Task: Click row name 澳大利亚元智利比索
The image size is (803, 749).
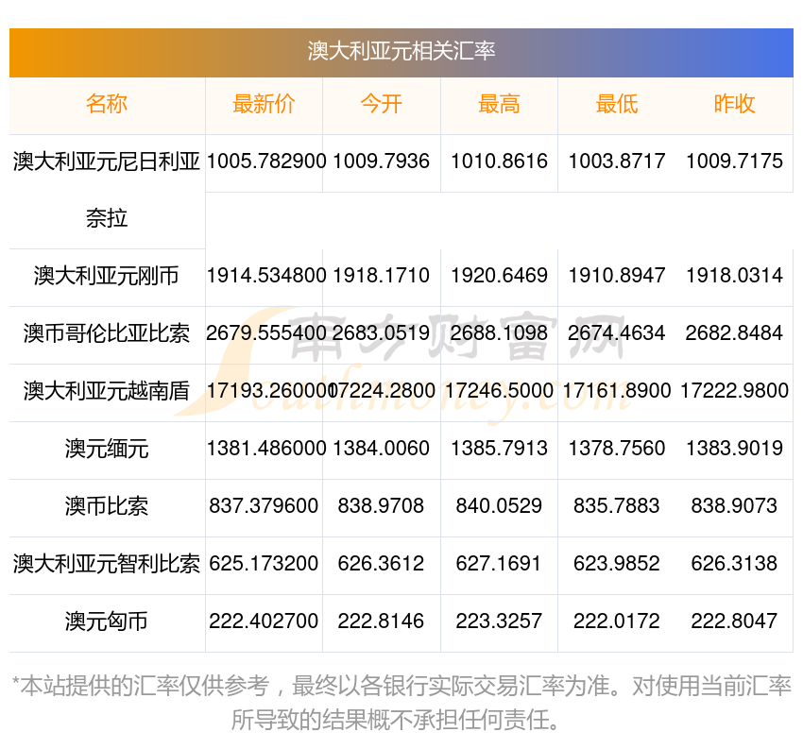Action: pos(107,563)
